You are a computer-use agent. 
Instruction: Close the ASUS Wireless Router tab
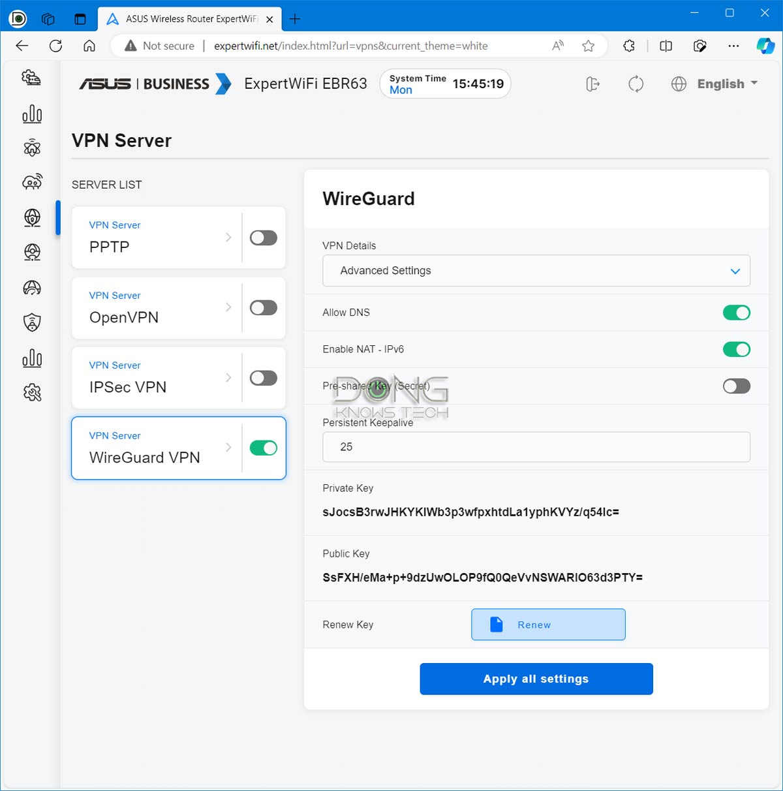(x=269, y=20)
